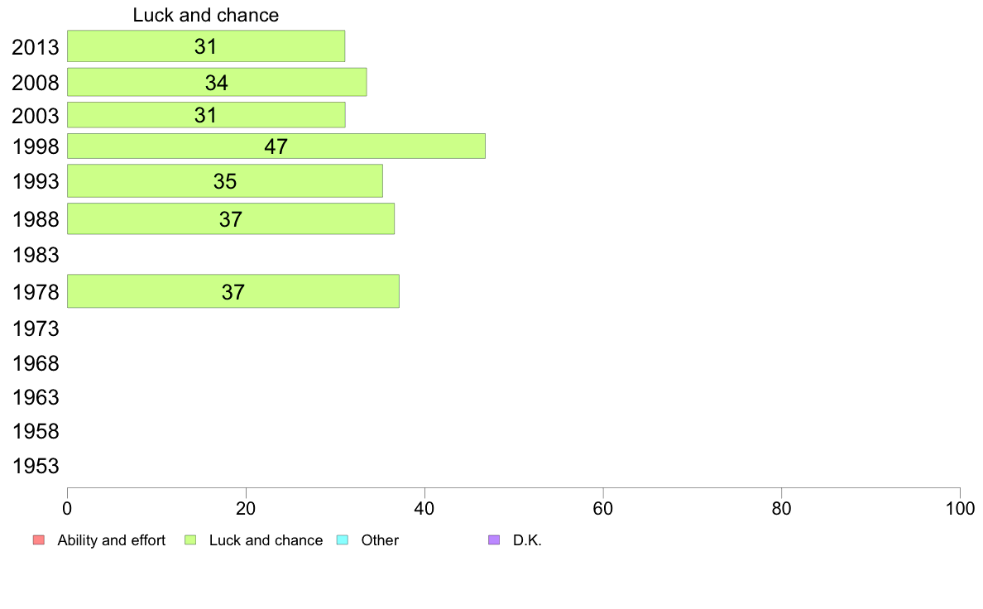The width and height of the screenshot is (983, 609).
Task: Click the purple D.K. legend swatch
Action: (x=494, y=540)
